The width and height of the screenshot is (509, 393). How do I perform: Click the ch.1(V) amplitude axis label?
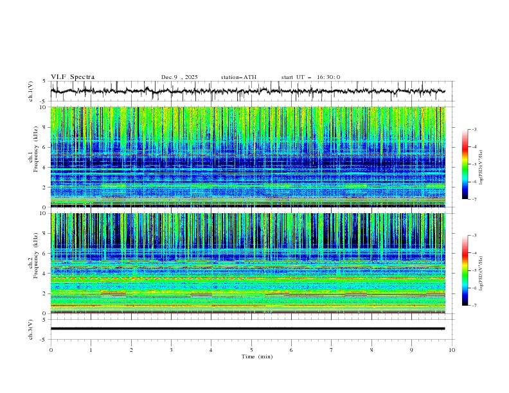pyautogui.click(x=31, y=91)
